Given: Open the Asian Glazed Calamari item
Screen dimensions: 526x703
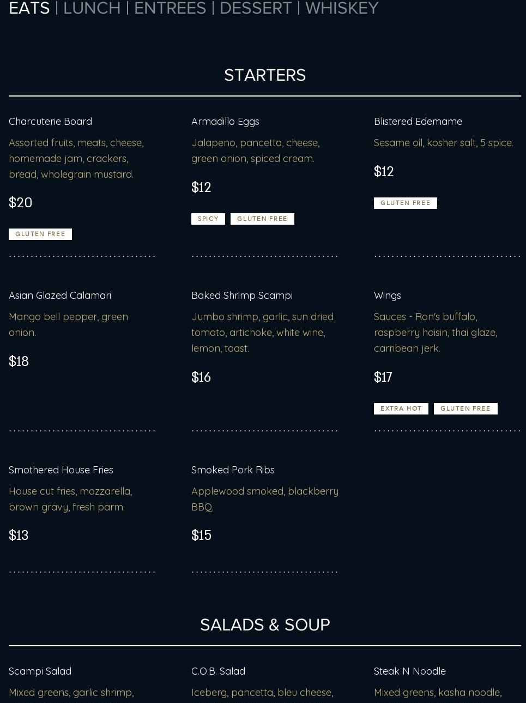Looking at the screenshot, I should coord(60,295).
